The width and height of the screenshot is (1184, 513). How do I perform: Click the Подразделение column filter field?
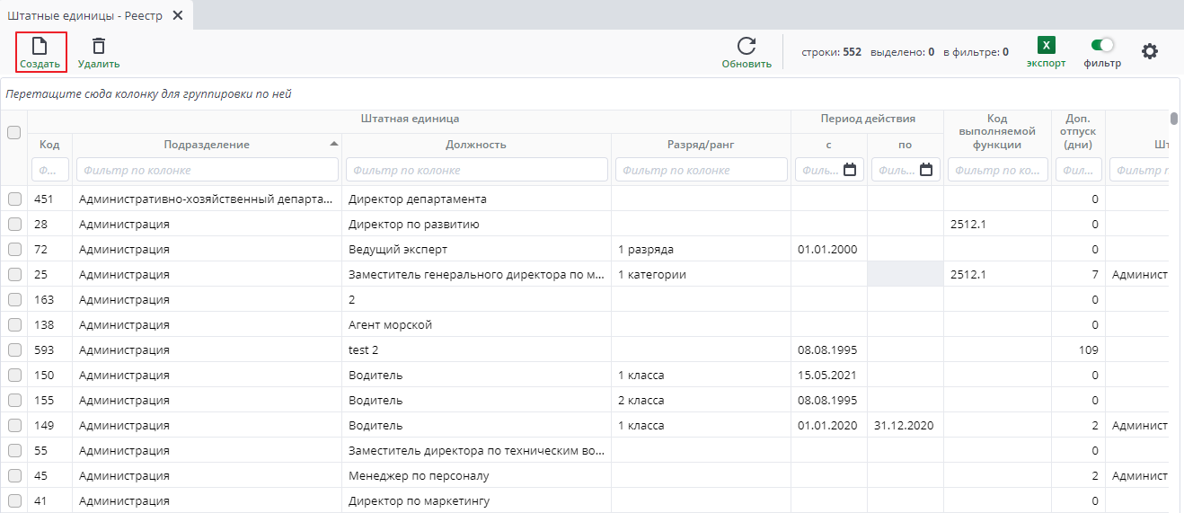coord(207,170)
